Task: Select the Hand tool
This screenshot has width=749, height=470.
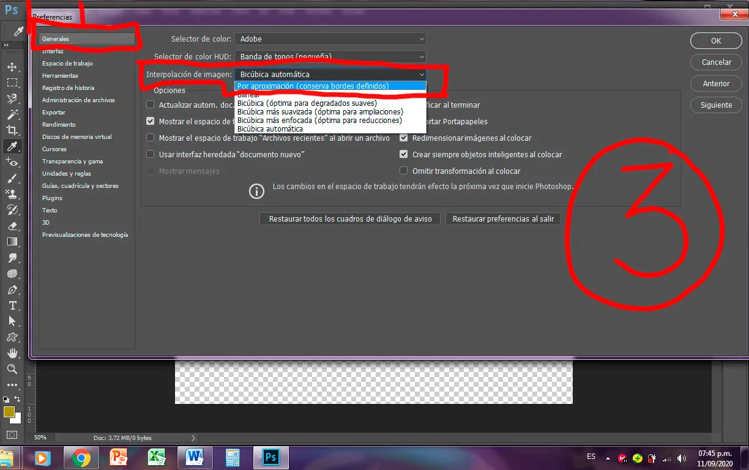Action: point(12,353)
